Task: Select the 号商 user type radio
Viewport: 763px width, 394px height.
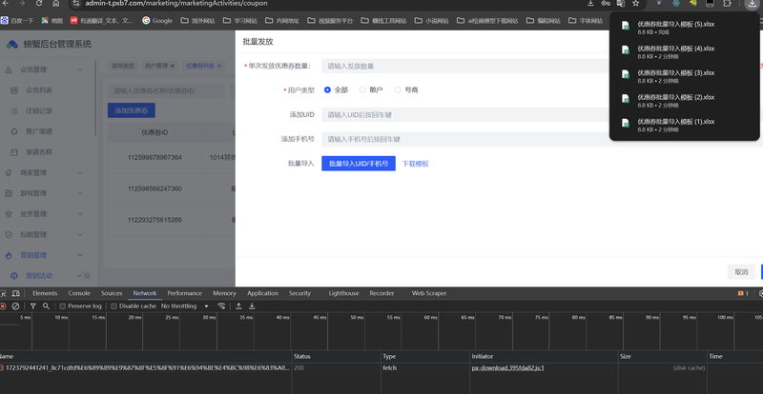Action: pos(398,89)
